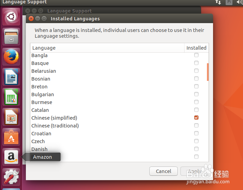
Task: Open the network indicator in top panel
Action: (218, 2)
